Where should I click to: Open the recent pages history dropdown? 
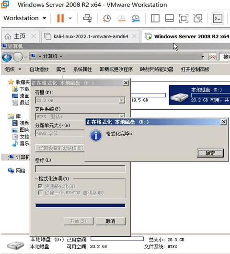[x=25, y=57]
